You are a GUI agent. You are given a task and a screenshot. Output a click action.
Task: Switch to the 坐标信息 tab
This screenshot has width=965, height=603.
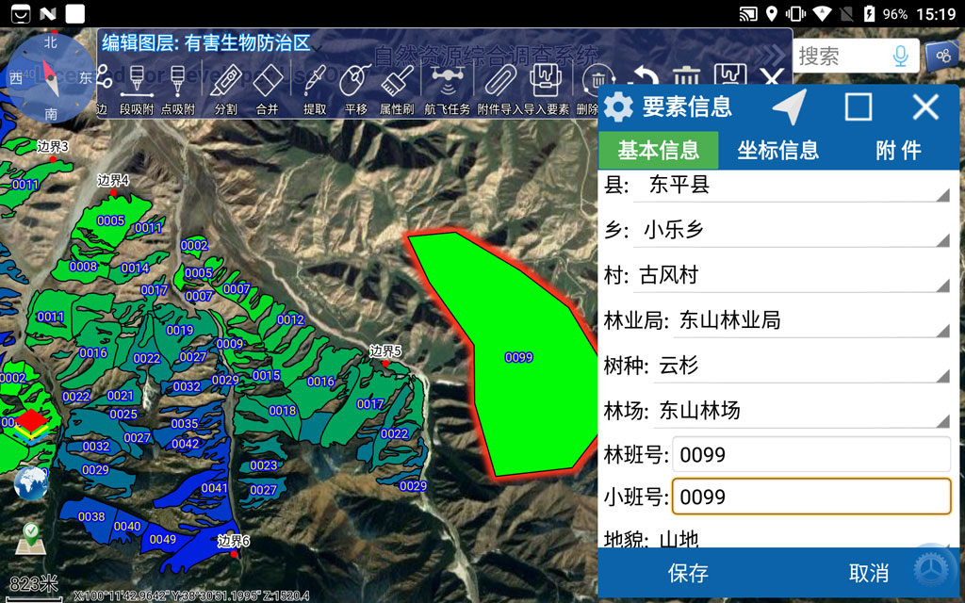point(777,150)
